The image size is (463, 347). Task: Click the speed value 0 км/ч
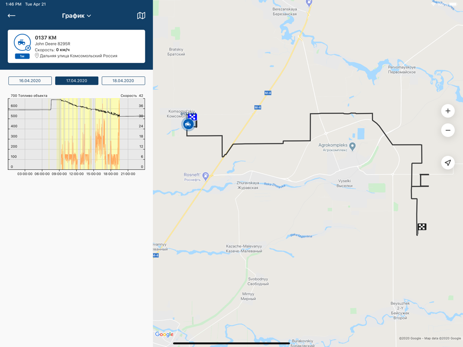63,50
